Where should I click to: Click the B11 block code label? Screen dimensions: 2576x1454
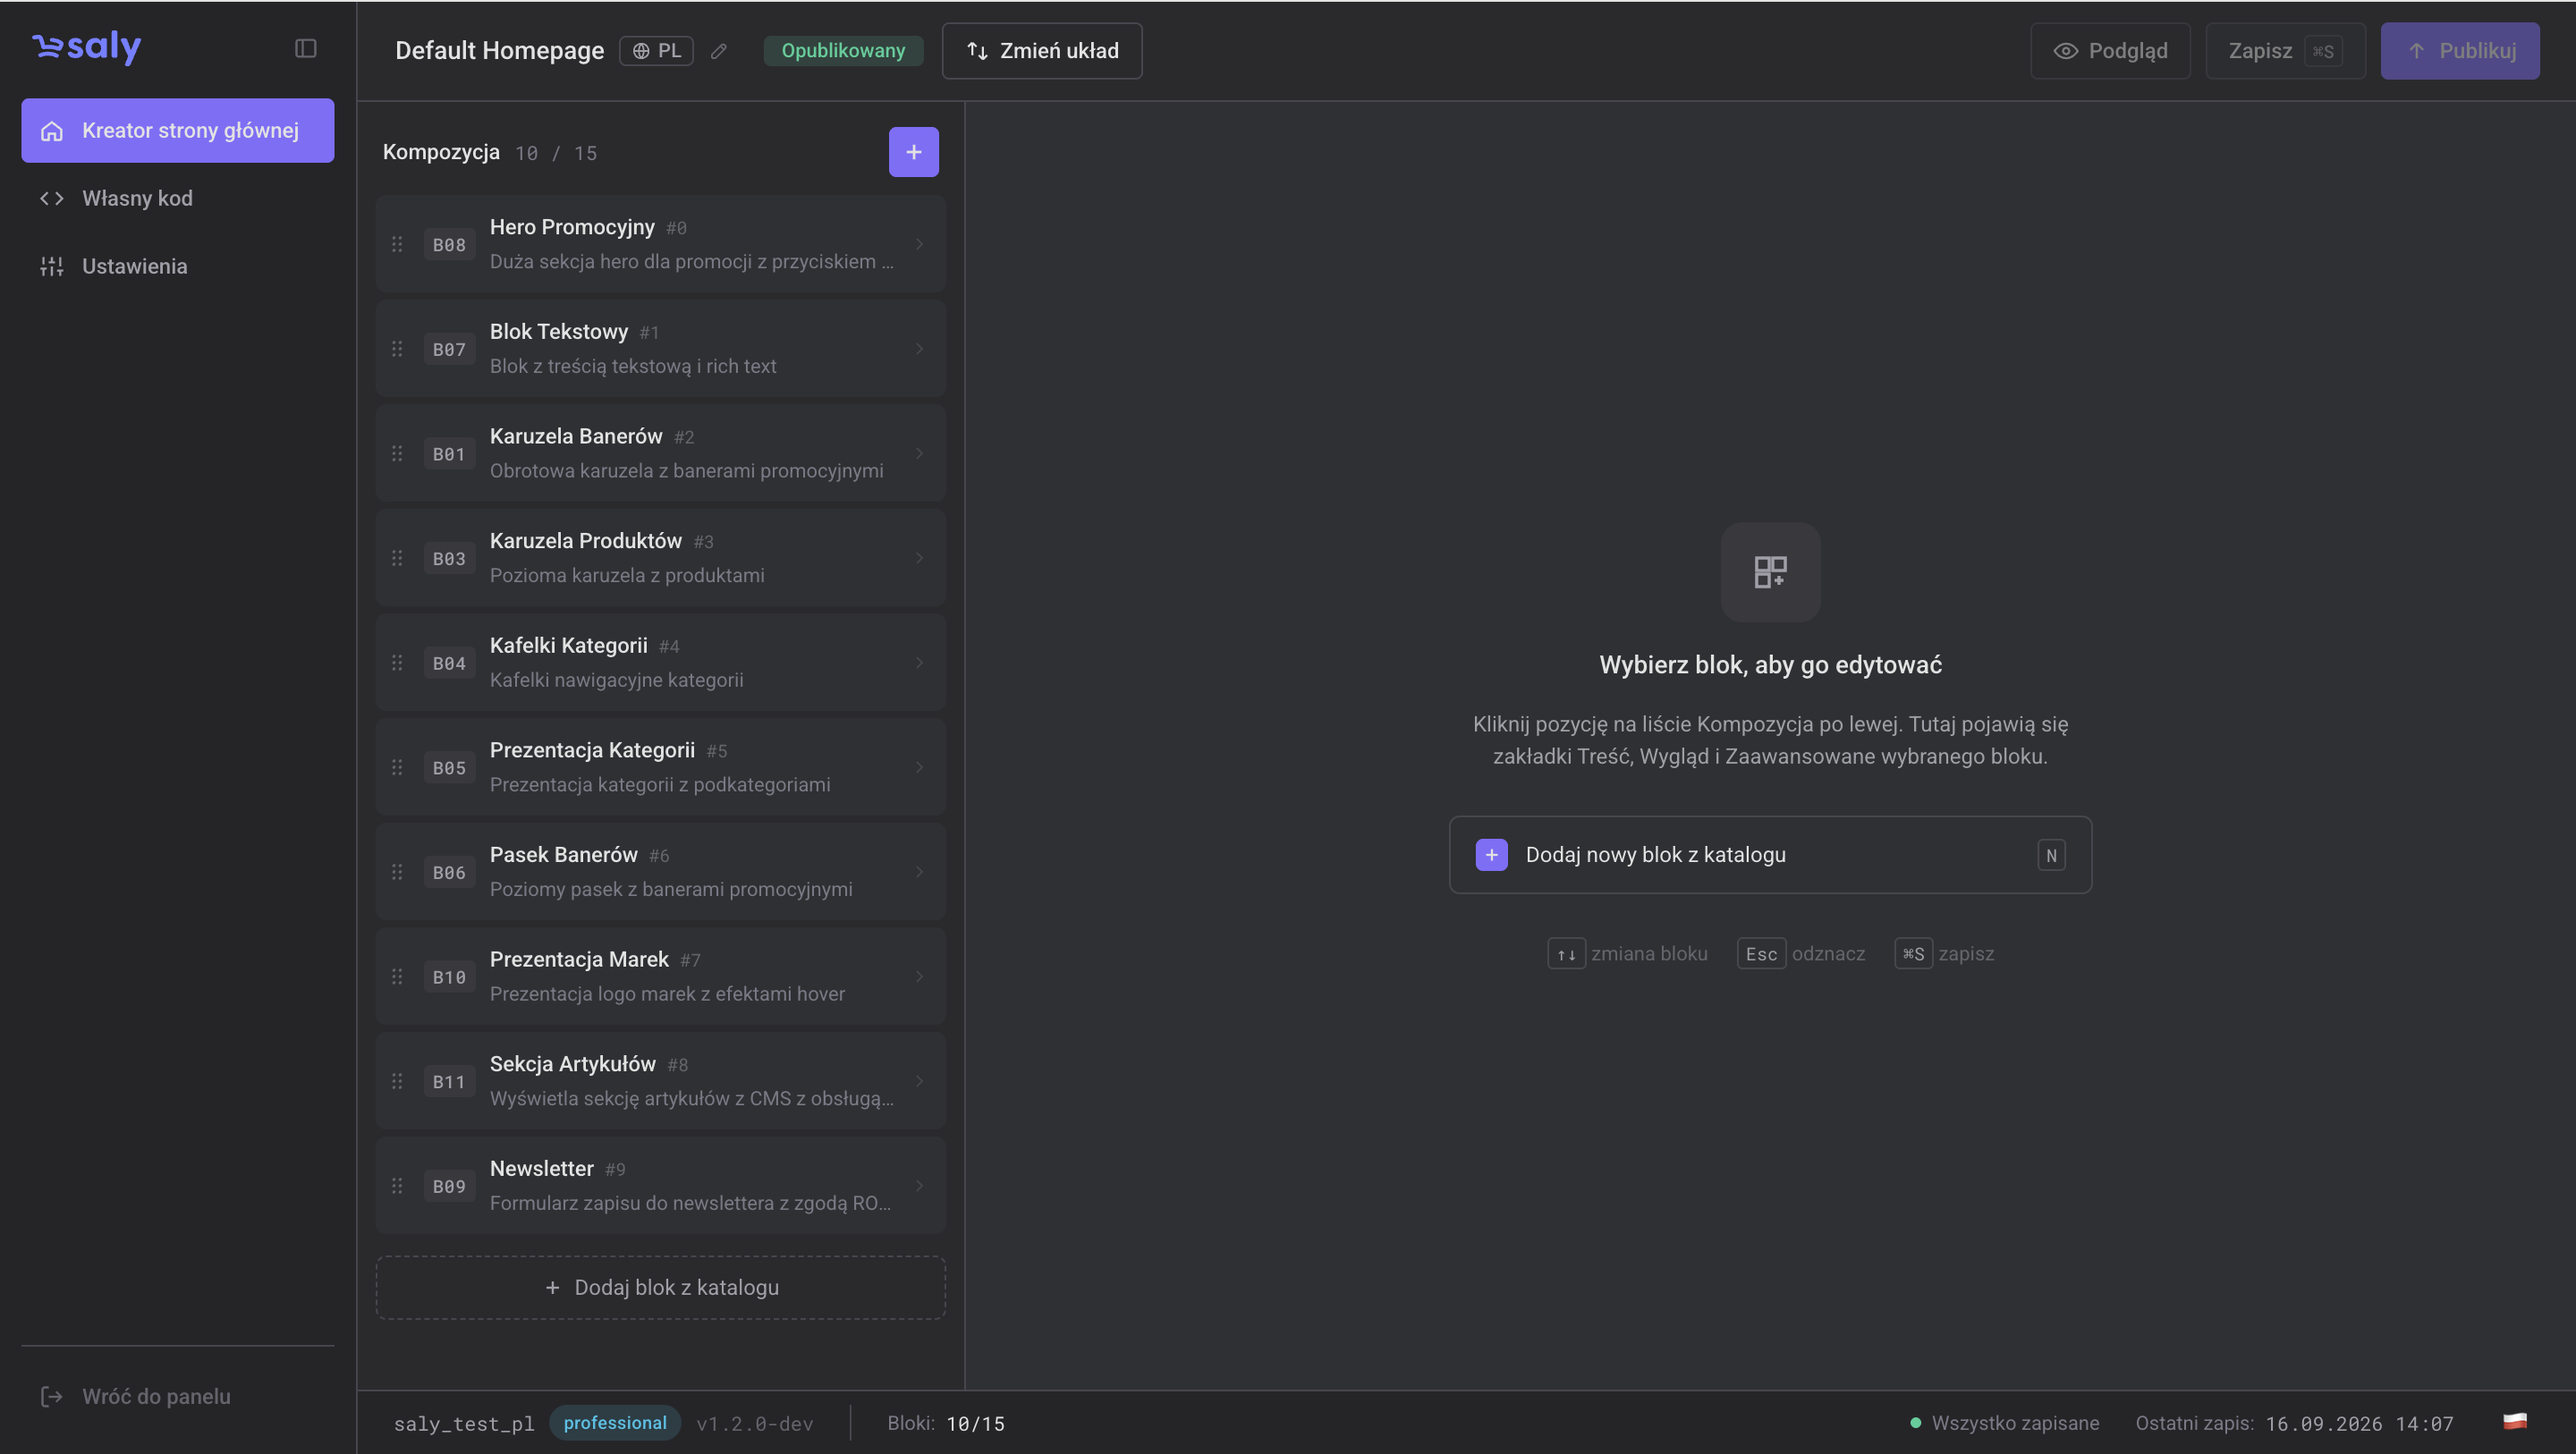point(449,1082)
